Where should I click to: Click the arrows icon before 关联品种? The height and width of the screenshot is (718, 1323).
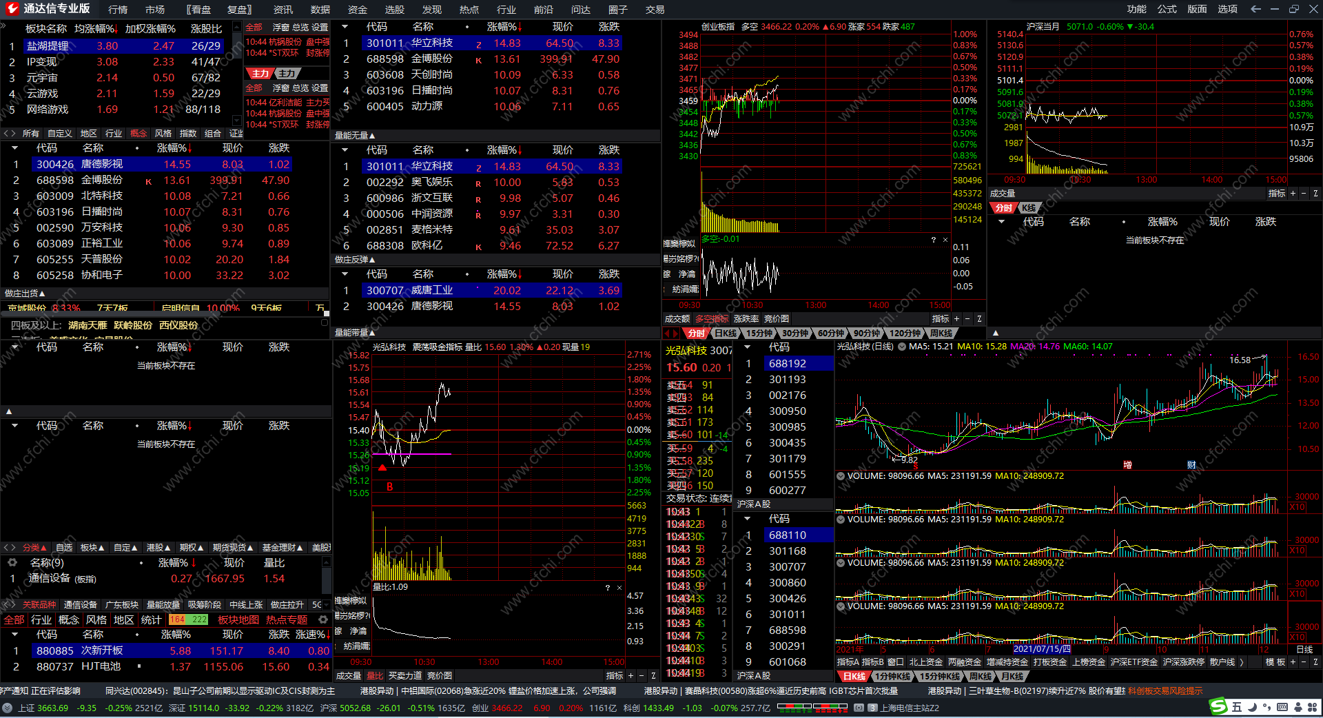point(10,605)
